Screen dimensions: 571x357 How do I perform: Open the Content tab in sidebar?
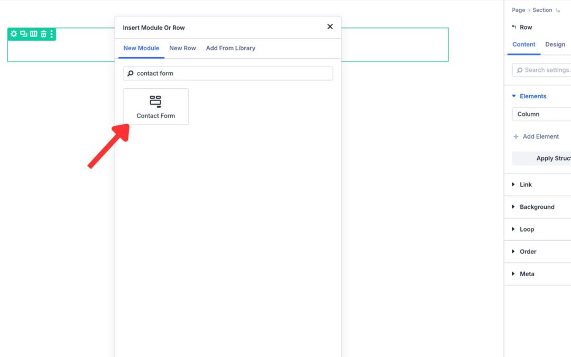[523, 44]
